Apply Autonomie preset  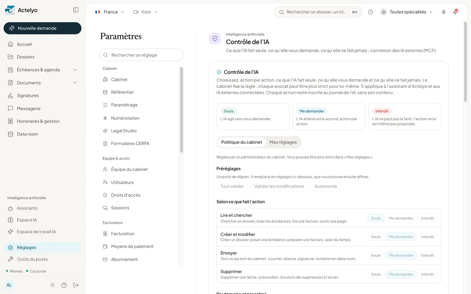[x=326, y=186]
